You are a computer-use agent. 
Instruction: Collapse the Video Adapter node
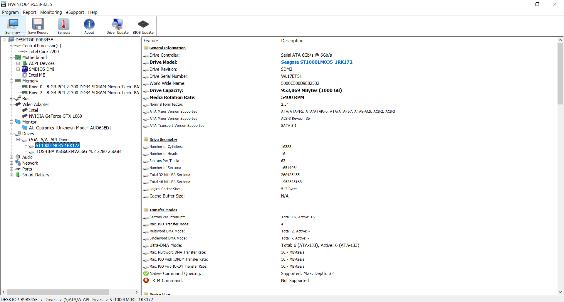(x=11, y=104)
